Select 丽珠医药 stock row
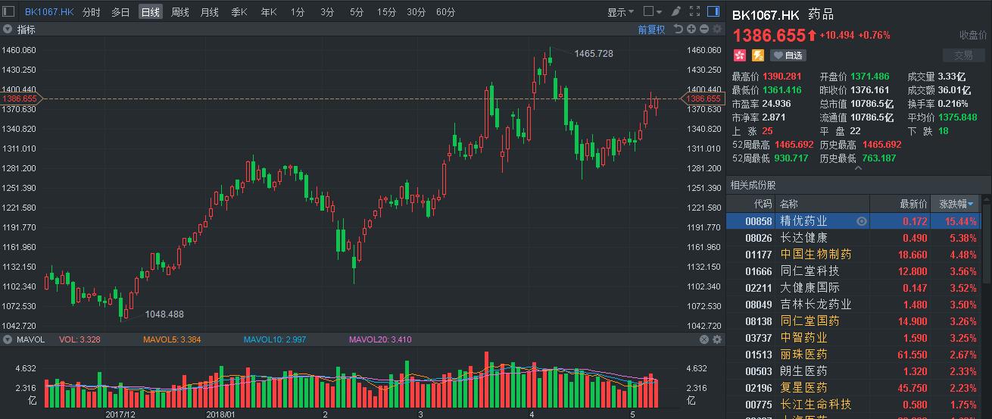This screenshot has height=419, width=992. (x=853, y=355)
